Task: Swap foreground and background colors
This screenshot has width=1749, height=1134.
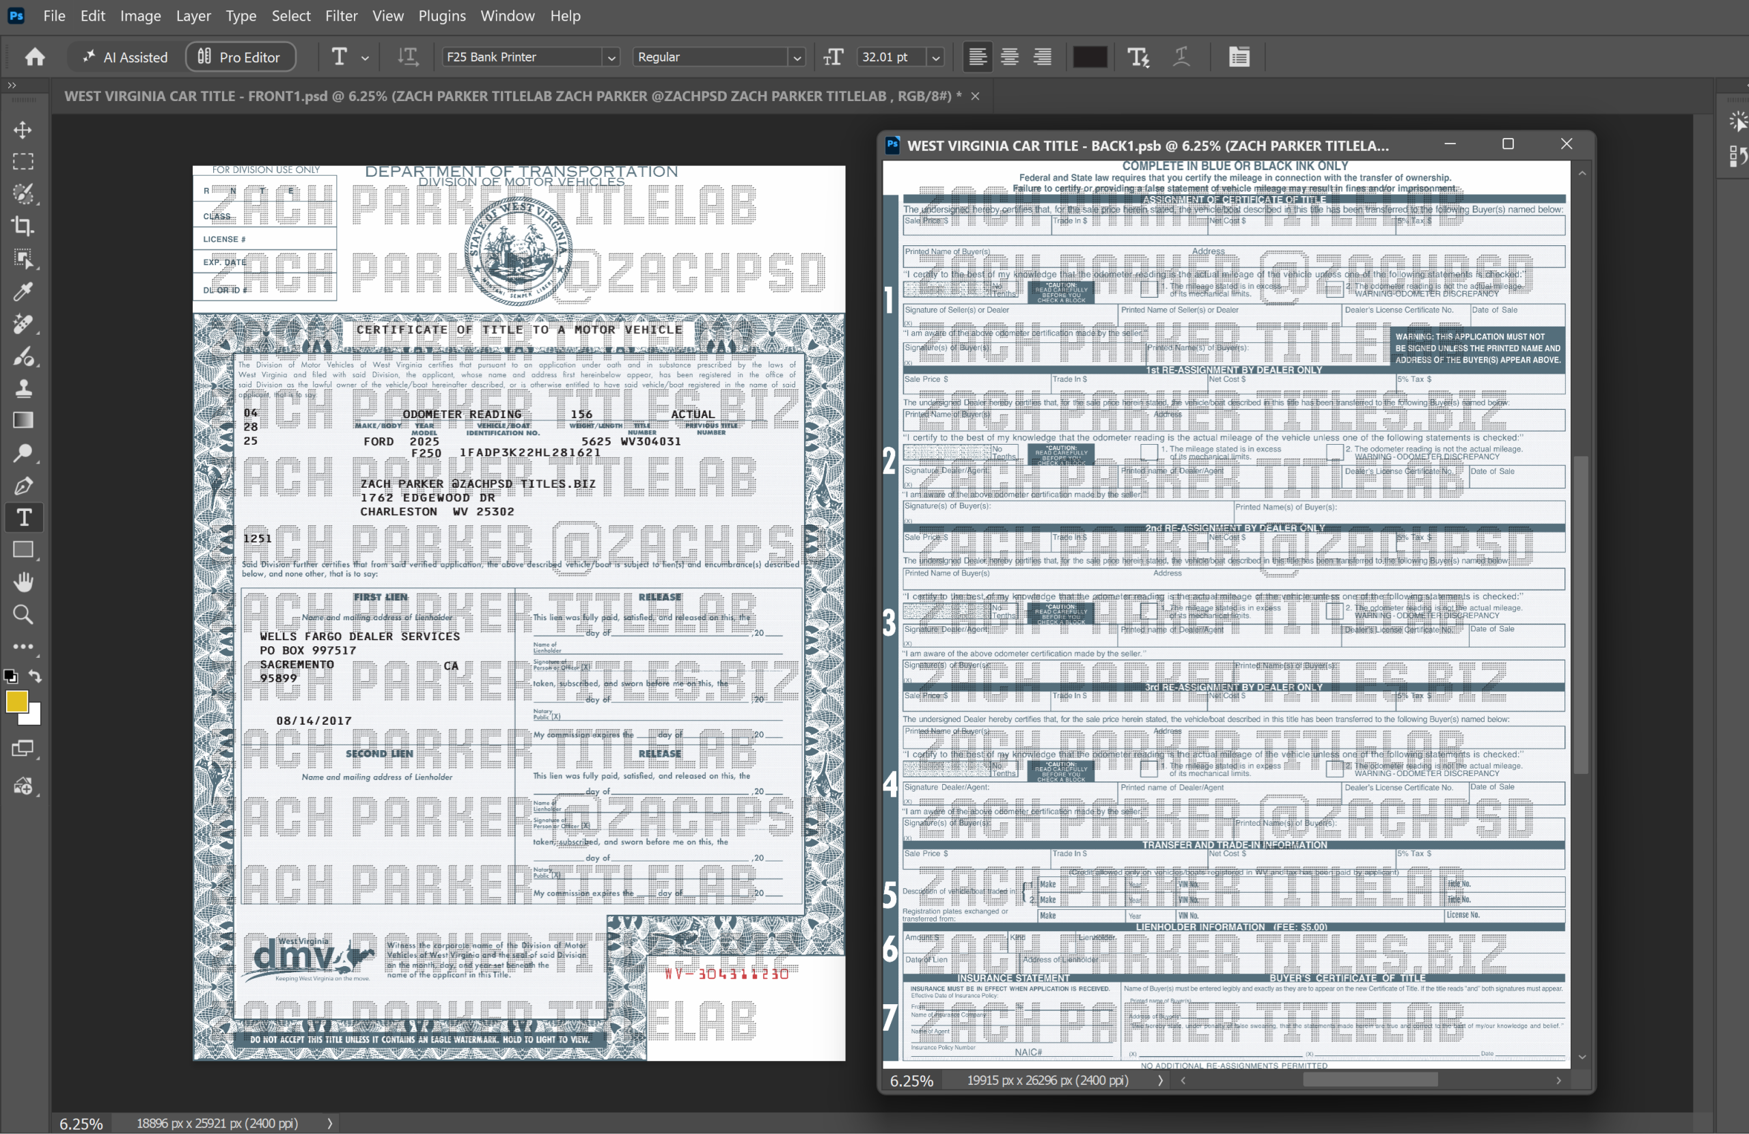Action: 36,676
